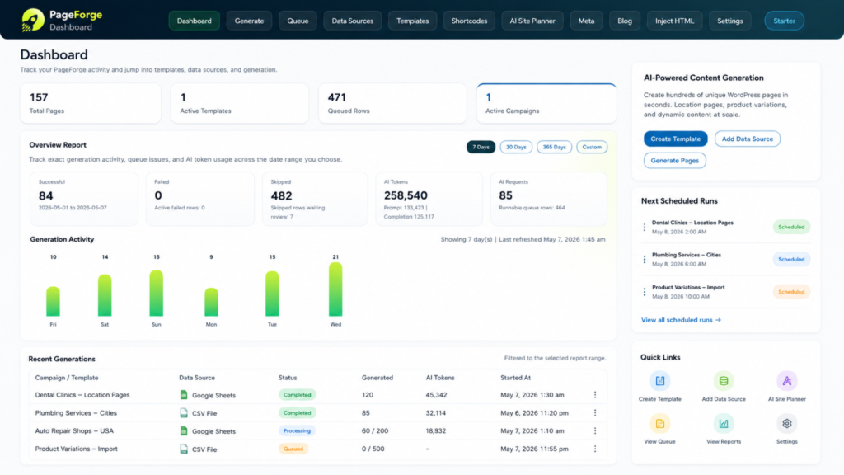844x475 pixels.
Task: Open row menu for Product Variations generation
Action: click(595, 449)
